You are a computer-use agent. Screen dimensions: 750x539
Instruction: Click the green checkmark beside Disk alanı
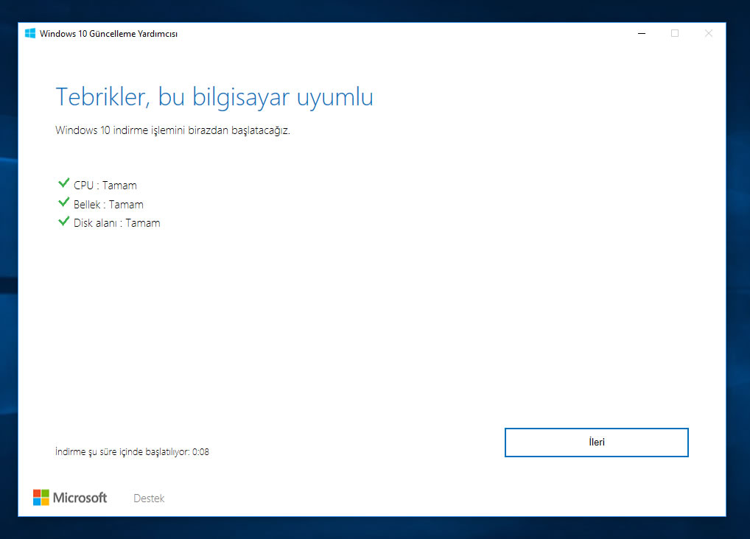(63, 221)
